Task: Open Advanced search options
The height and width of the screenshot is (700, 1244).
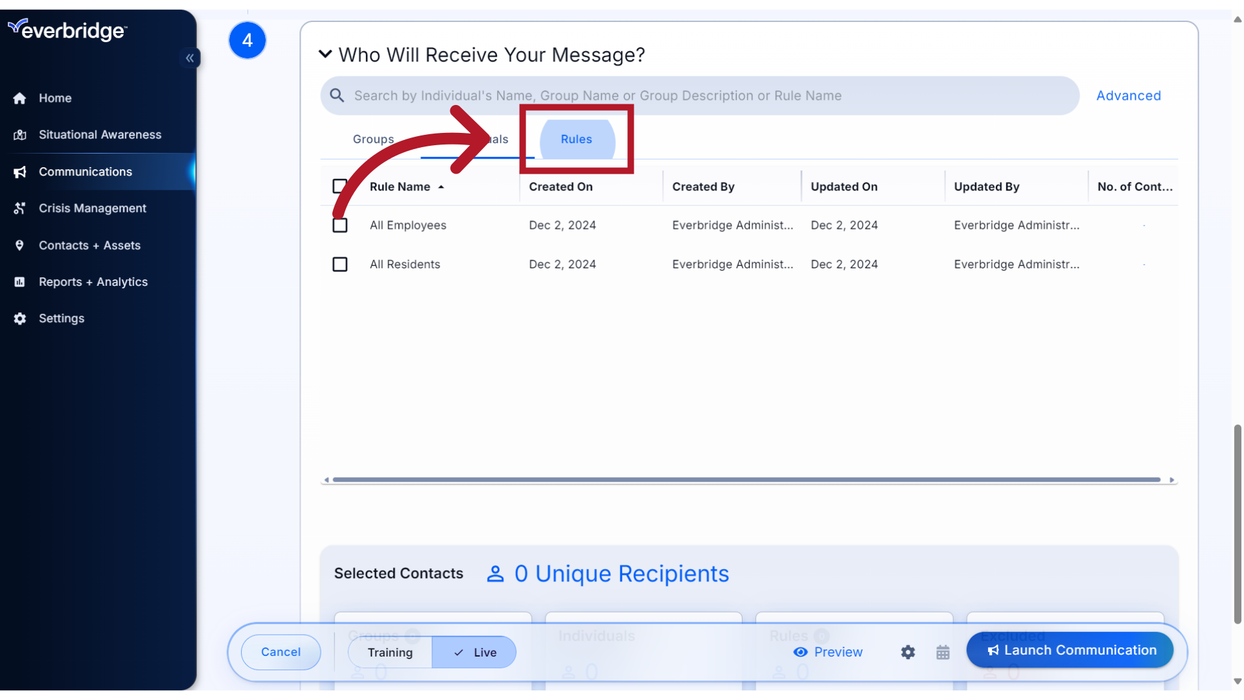Action: 1128,95
